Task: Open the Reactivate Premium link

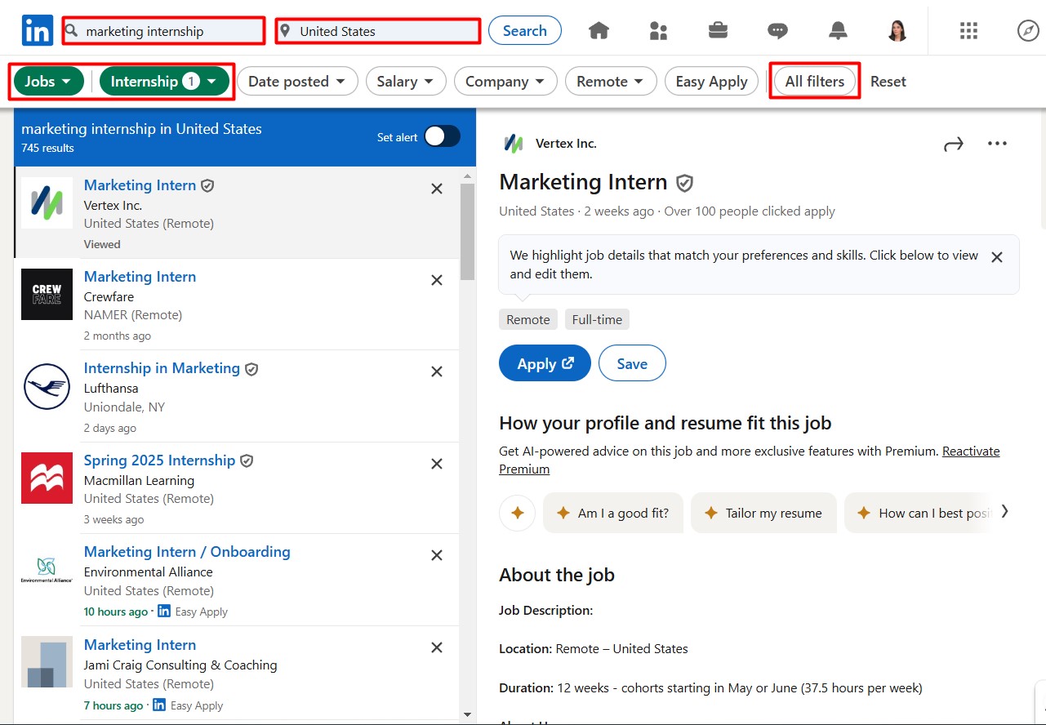Action: coord(971,451)
